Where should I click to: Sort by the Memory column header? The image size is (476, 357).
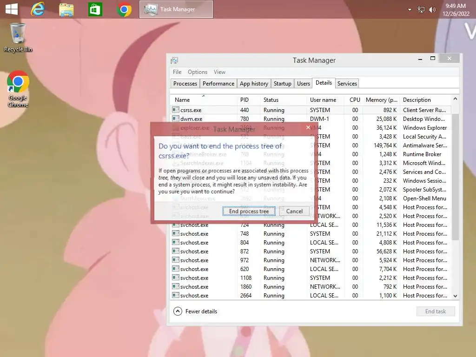coord(381,100)
